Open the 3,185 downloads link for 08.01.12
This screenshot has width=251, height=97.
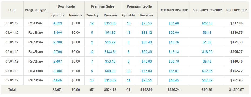click(58, 71)
